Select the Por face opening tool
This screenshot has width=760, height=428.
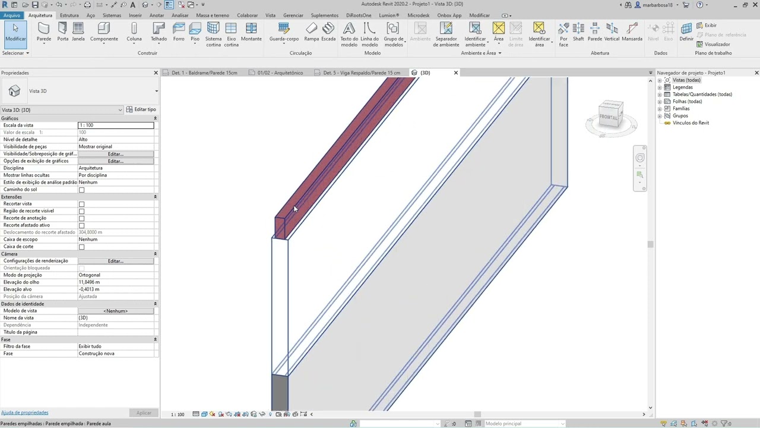pos(563,34)
